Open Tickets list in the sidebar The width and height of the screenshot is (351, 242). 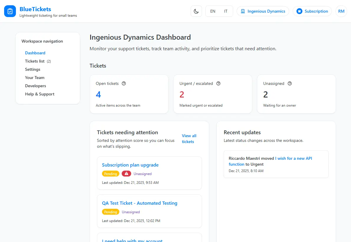click(35, 61)
